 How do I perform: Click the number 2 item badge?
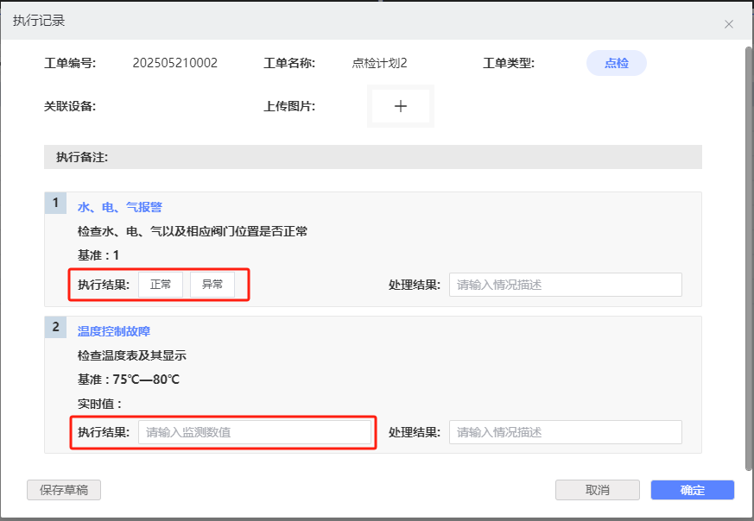pos(56,327)
